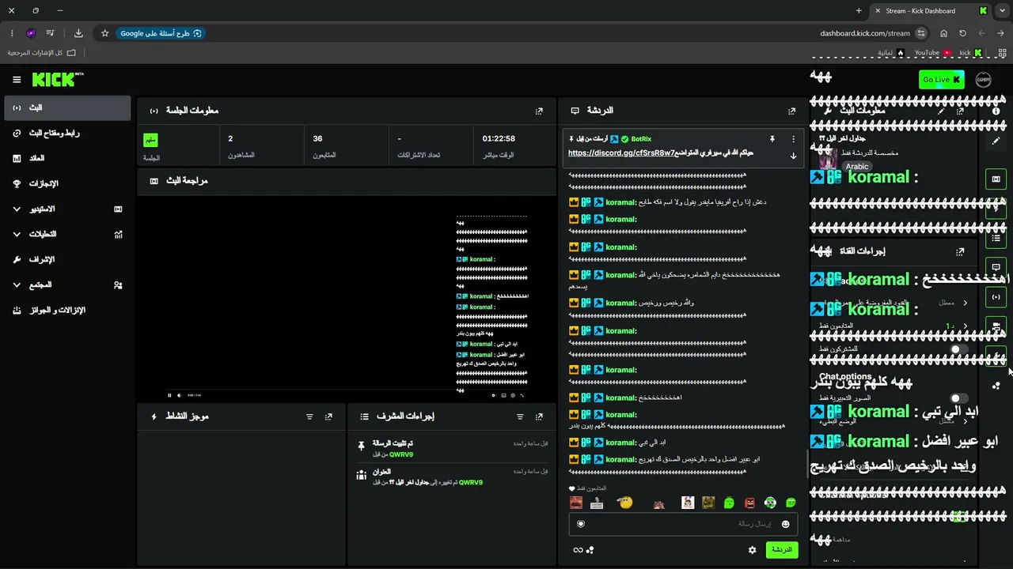The image size is (1013, 569).
Task: Click the QWRV9 name in the العنوان title change entry
Action: pyautogui.click(x=470, y=483)
